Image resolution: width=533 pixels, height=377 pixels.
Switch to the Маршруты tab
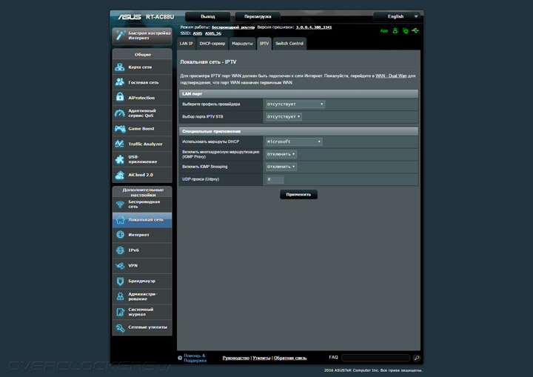pos(242,44)
